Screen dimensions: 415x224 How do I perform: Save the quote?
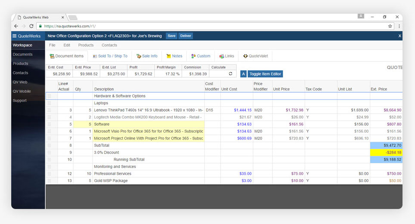click(172, 36)
